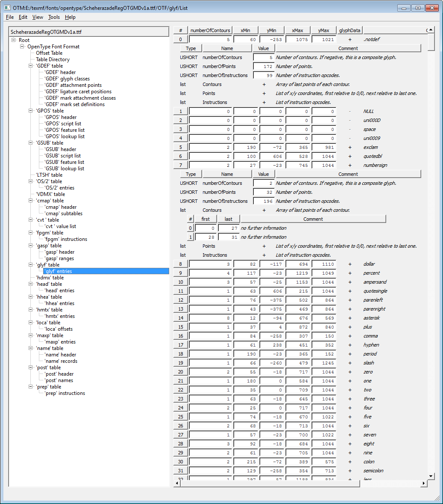Collapse Contours list under numbersign glyph
Viewport: 443px width, 504px height.
[x=264, y=210]
